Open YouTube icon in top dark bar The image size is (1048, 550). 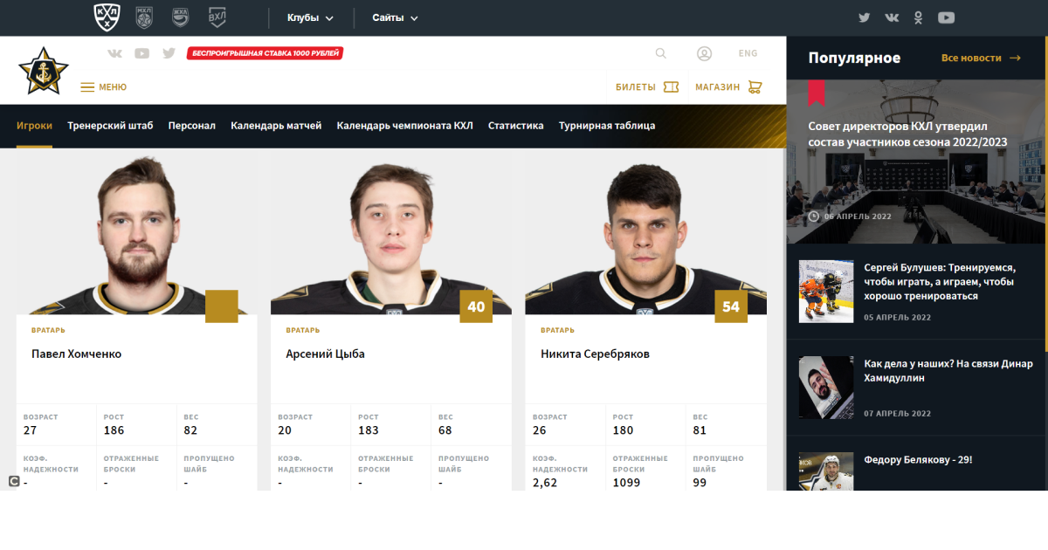pyautogui.click(x=946, y=17)
